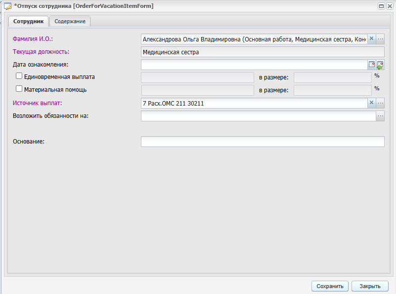This screenshot has width=396, height=294.
Task: Click the Источник выплат label
Action: (38, 103)
